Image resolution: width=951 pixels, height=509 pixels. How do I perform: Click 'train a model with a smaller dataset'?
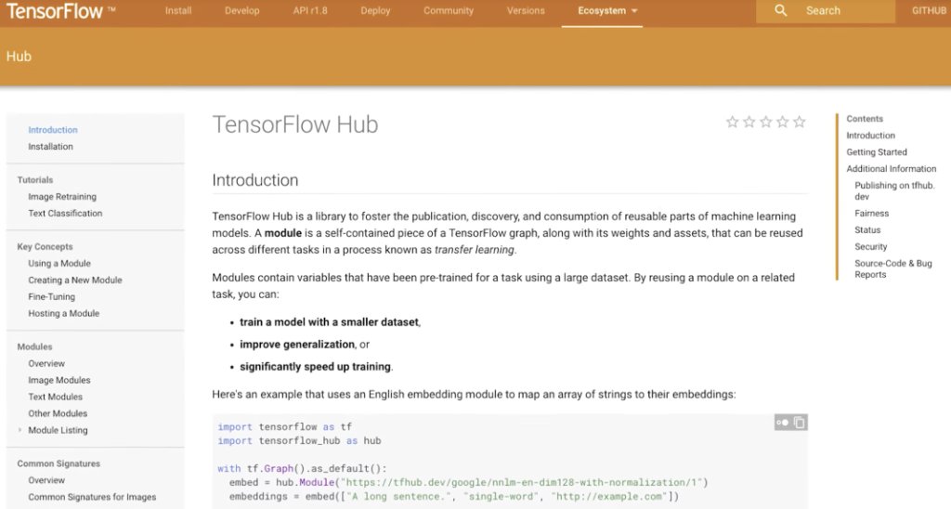pyautogui.click(x=330, y=322)
